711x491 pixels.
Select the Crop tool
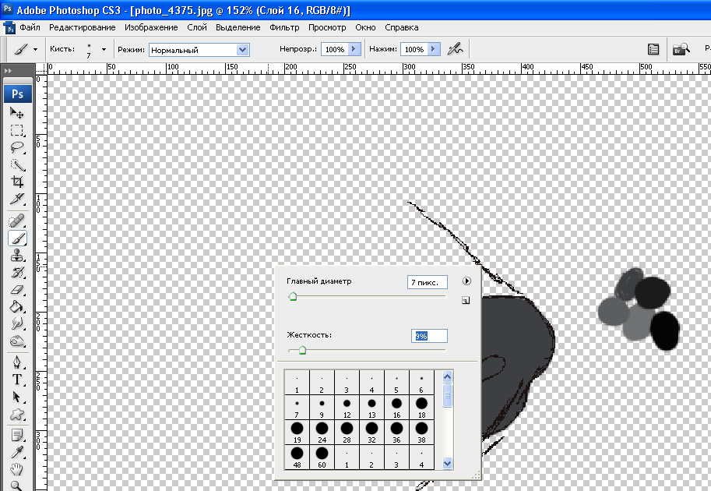[x=17, y=182]
